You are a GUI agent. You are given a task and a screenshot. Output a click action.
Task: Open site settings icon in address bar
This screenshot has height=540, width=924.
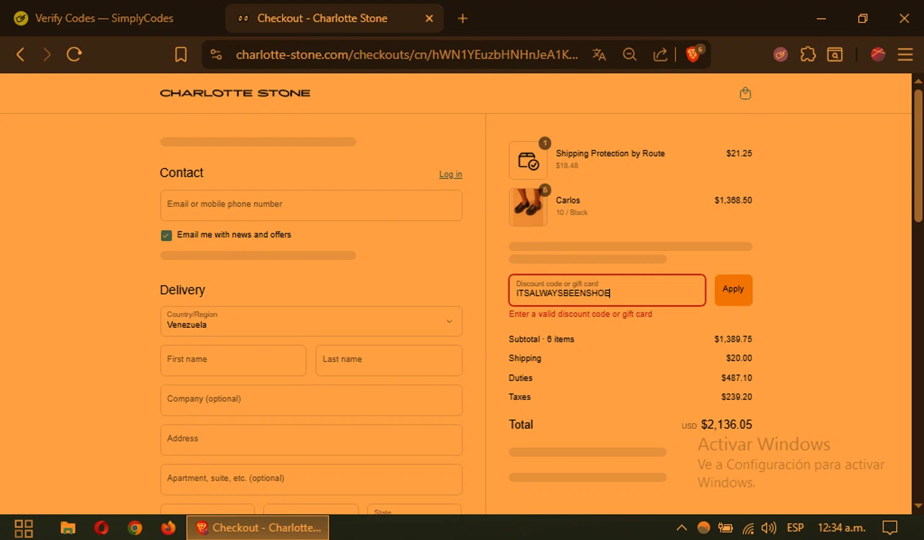[216, 55]
